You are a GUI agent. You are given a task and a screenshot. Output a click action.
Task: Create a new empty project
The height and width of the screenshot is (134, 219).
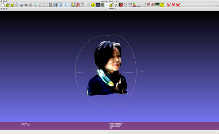(x=3, y=5)
